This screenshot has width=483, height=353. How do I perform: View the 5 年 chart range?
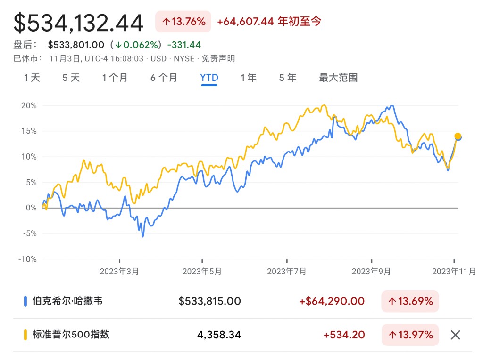point(287,78)
